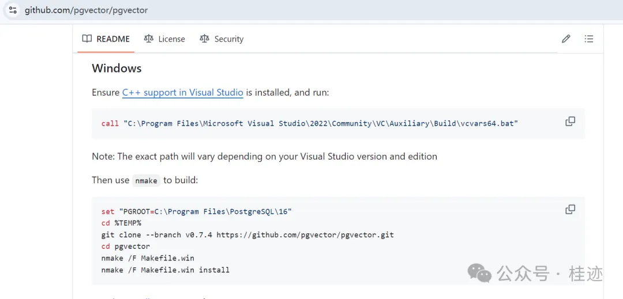Click the note about Visual Studio version
Viewport: 623px width, 299px height.
point(264,156)
